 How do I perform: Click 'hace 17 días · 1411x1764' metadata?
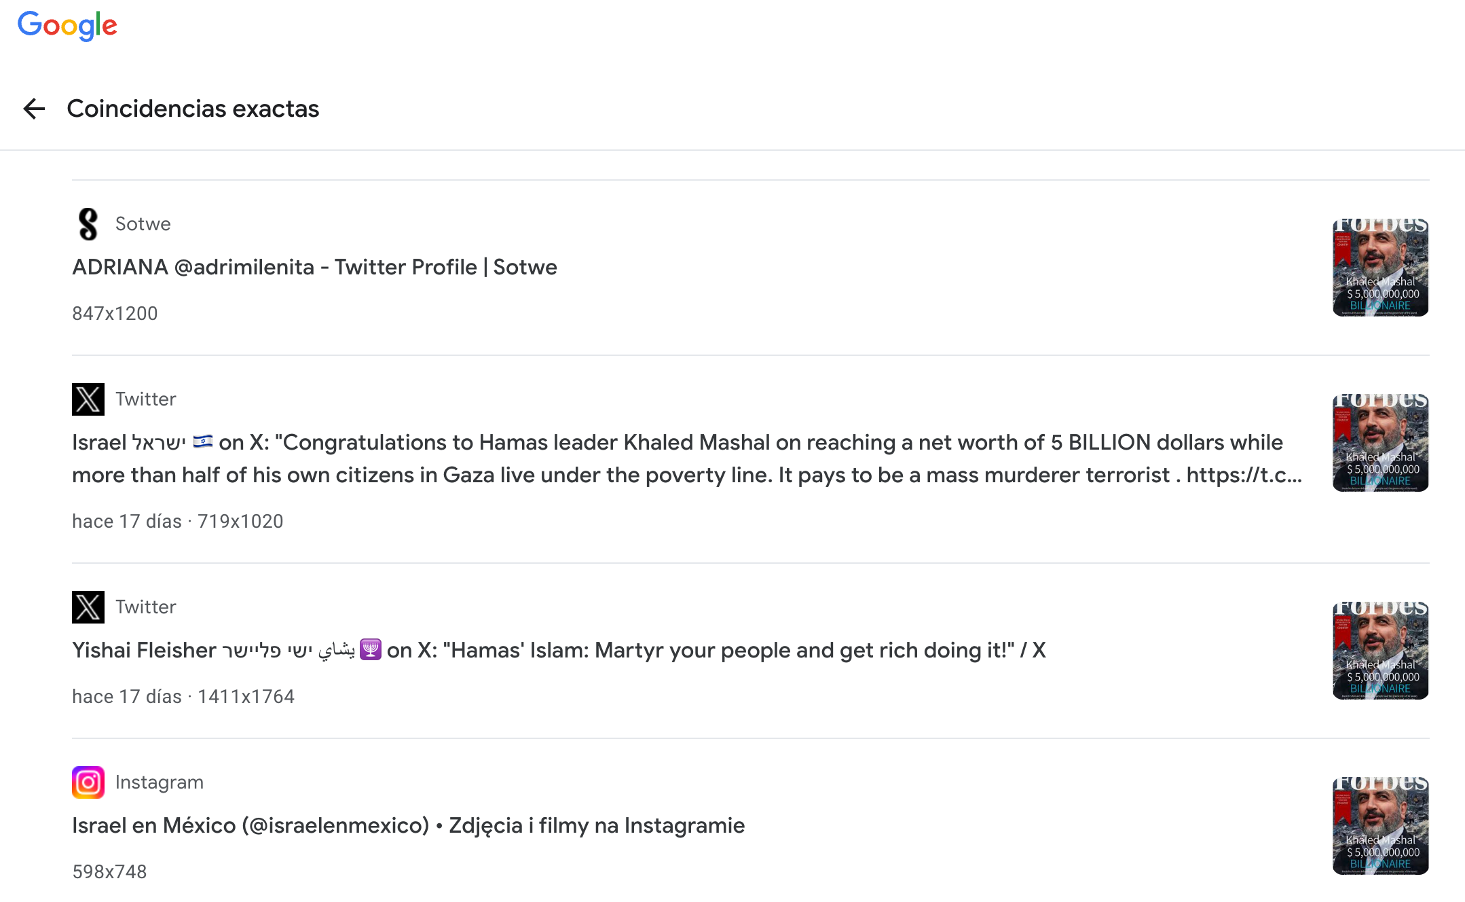(x=183, y=696)
